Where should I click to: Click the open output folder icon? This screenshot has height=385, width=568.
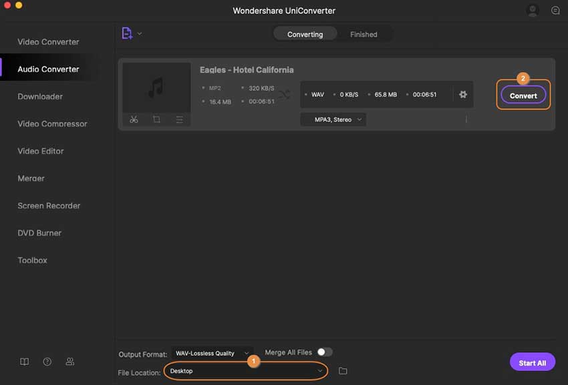point(343,371)
